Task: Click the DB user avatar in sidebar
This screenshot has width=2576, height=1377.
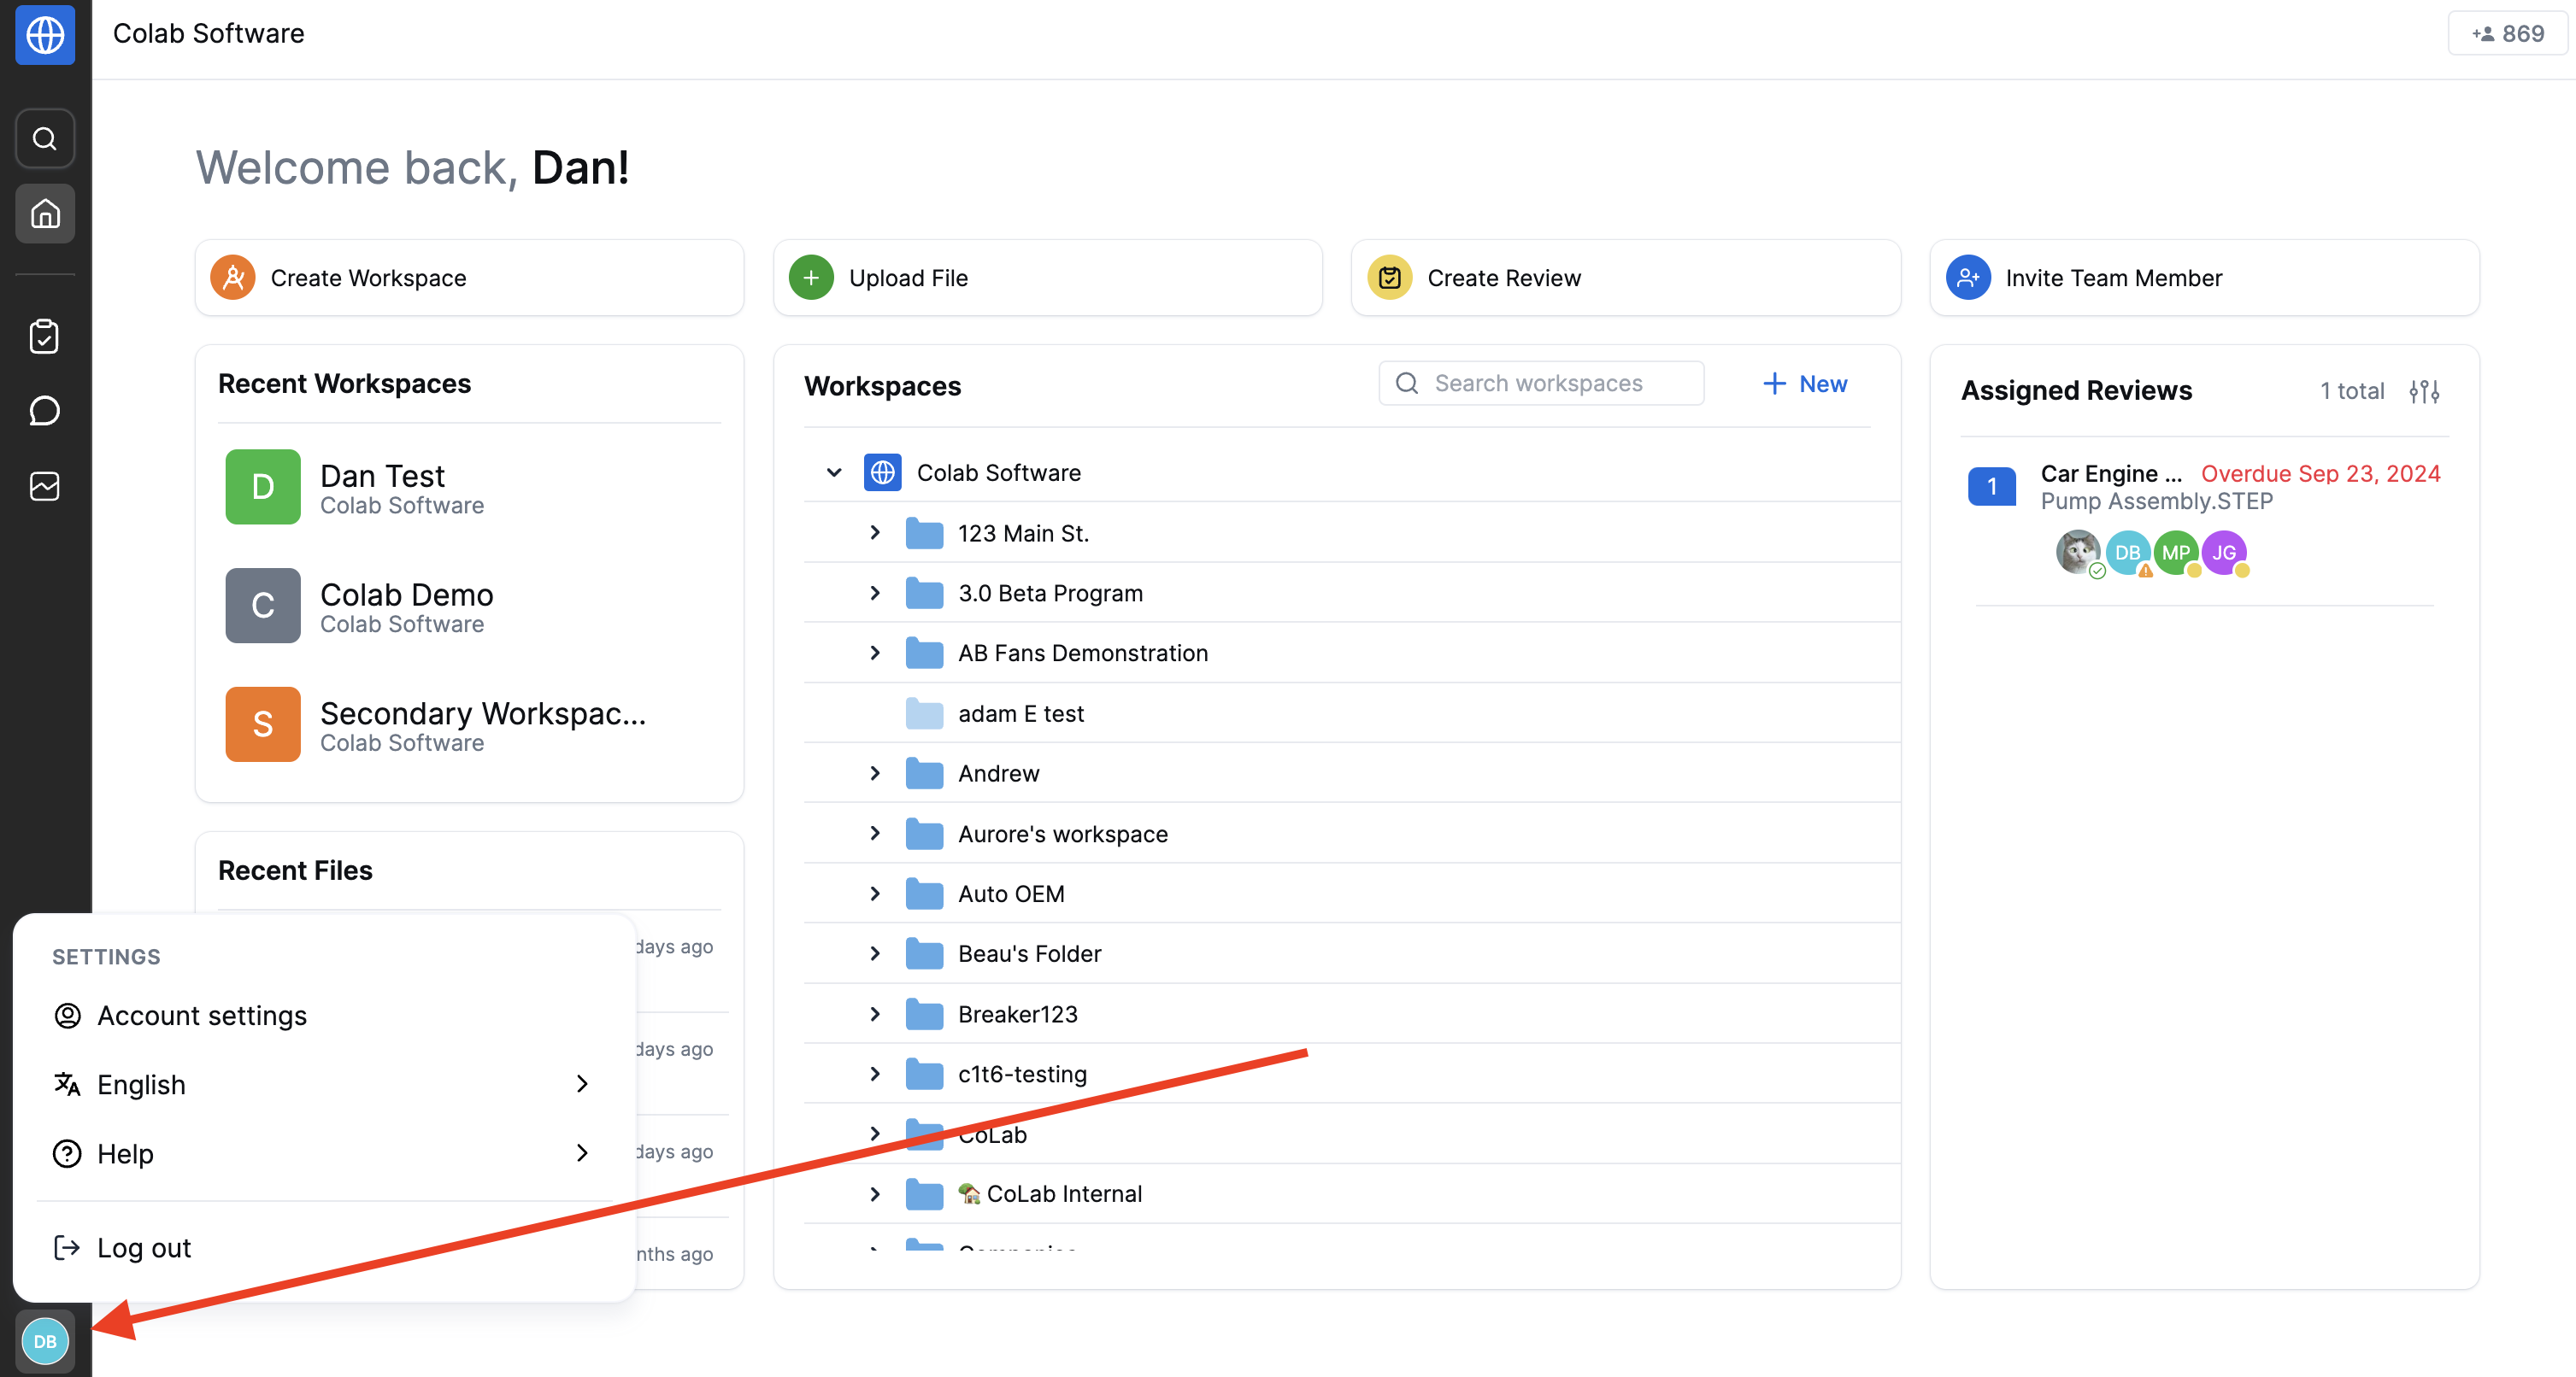Action: point(45,1341)
